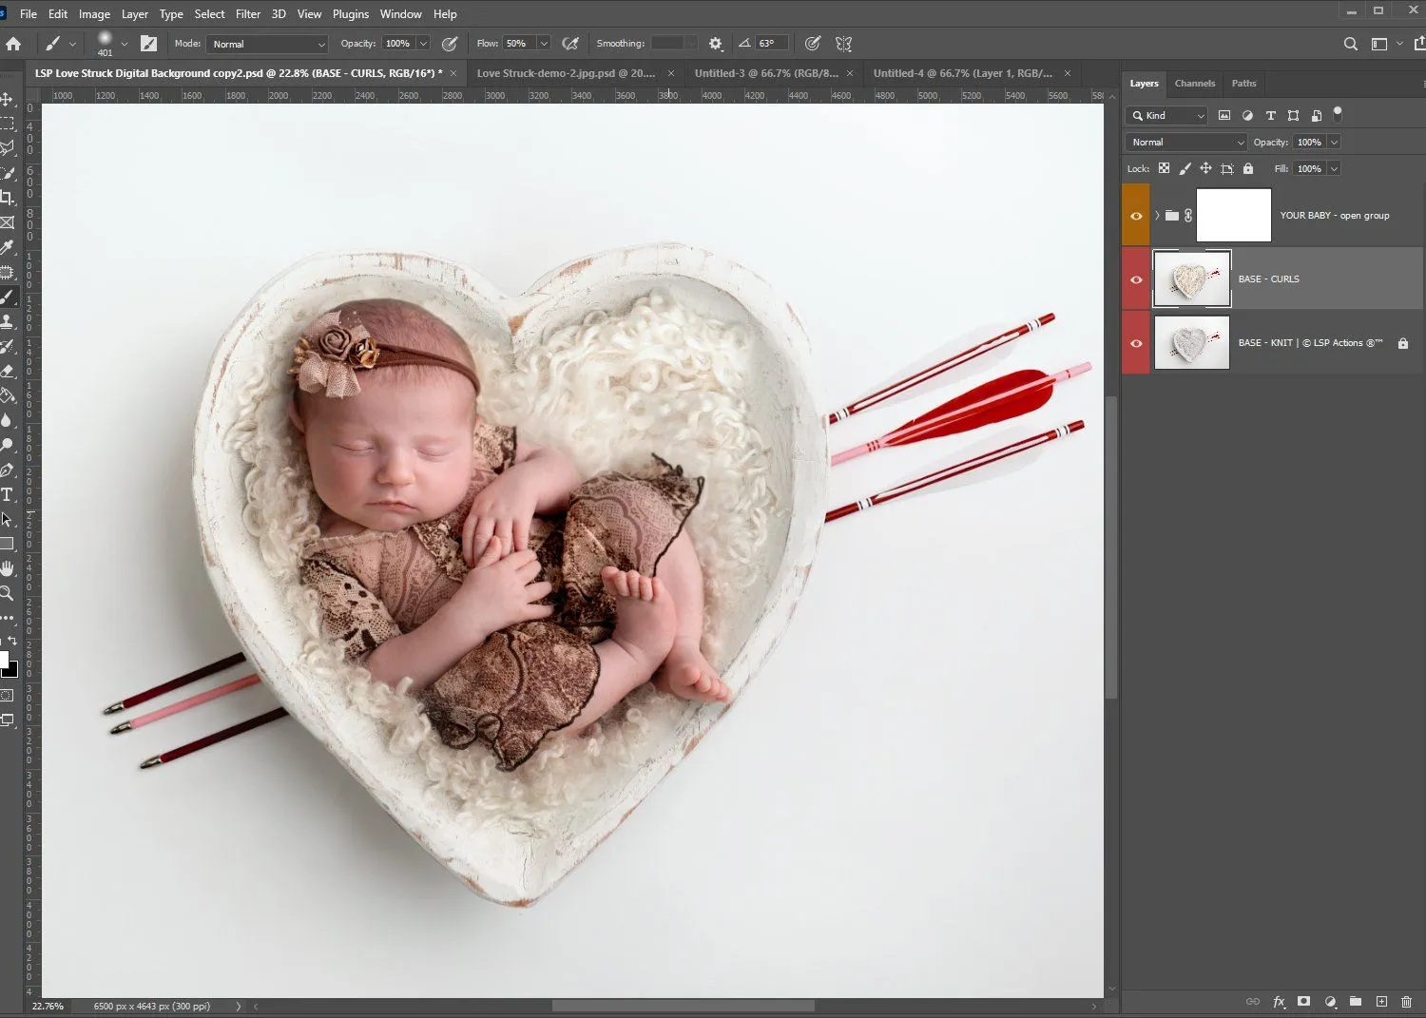Select the Paint Bucket tool

click(7, 395)
